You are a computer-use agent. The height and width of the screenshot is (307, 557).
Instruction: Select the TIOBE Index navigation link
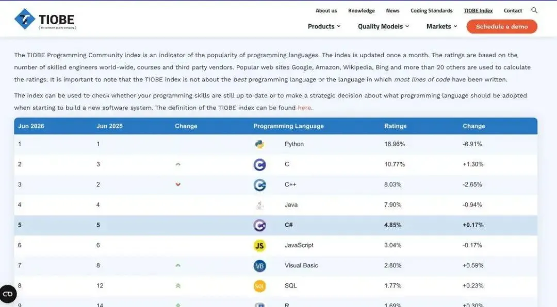478,11
